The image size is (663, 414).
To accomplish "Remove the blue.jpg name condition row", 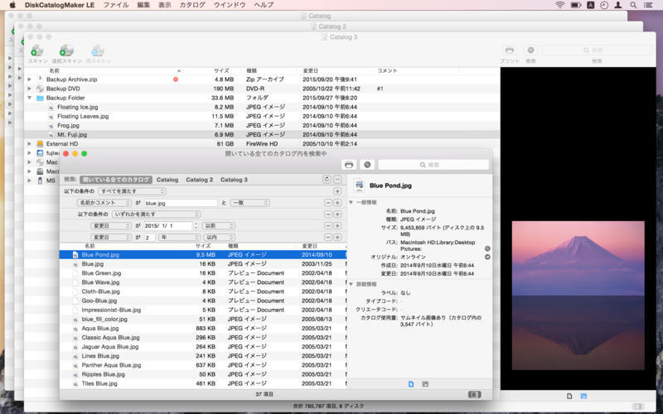I will point(327,202).
